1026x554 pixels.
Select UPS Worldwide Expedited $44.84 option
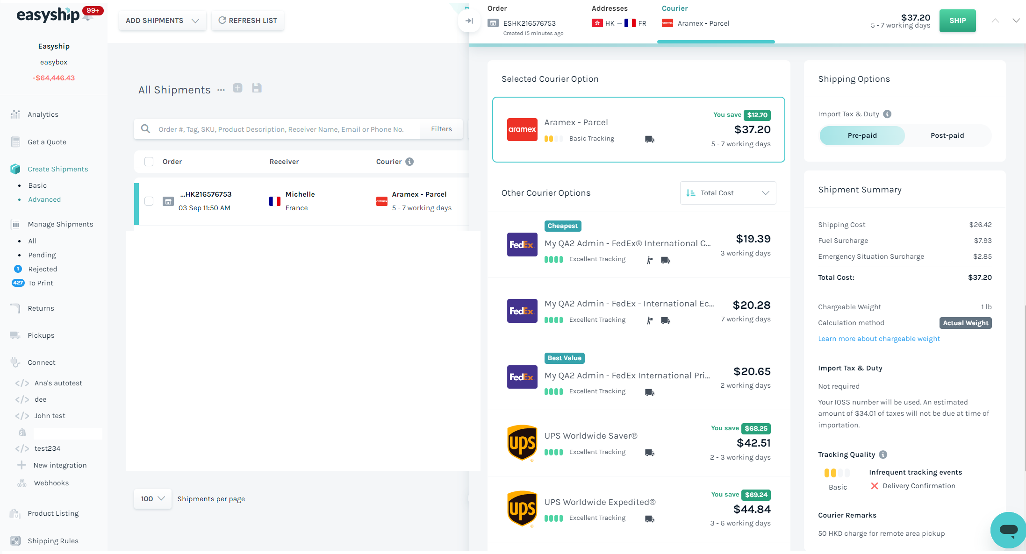point(639,509)
